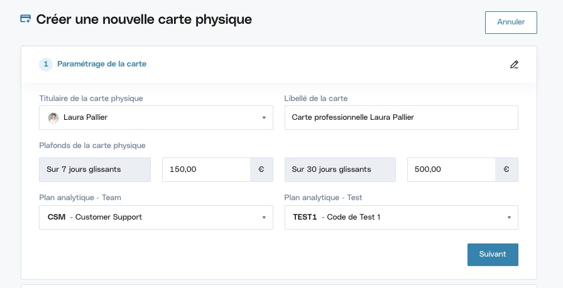Click Laura Pallier's avatar thumbnail
563x288 pixels.
point(53,117)
